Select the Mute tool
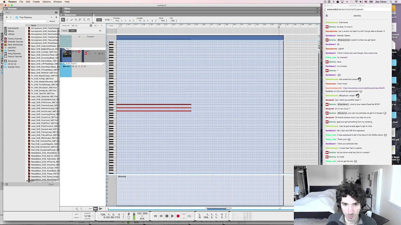This screenshot has width=401, height=225. (x=80, y=20)
